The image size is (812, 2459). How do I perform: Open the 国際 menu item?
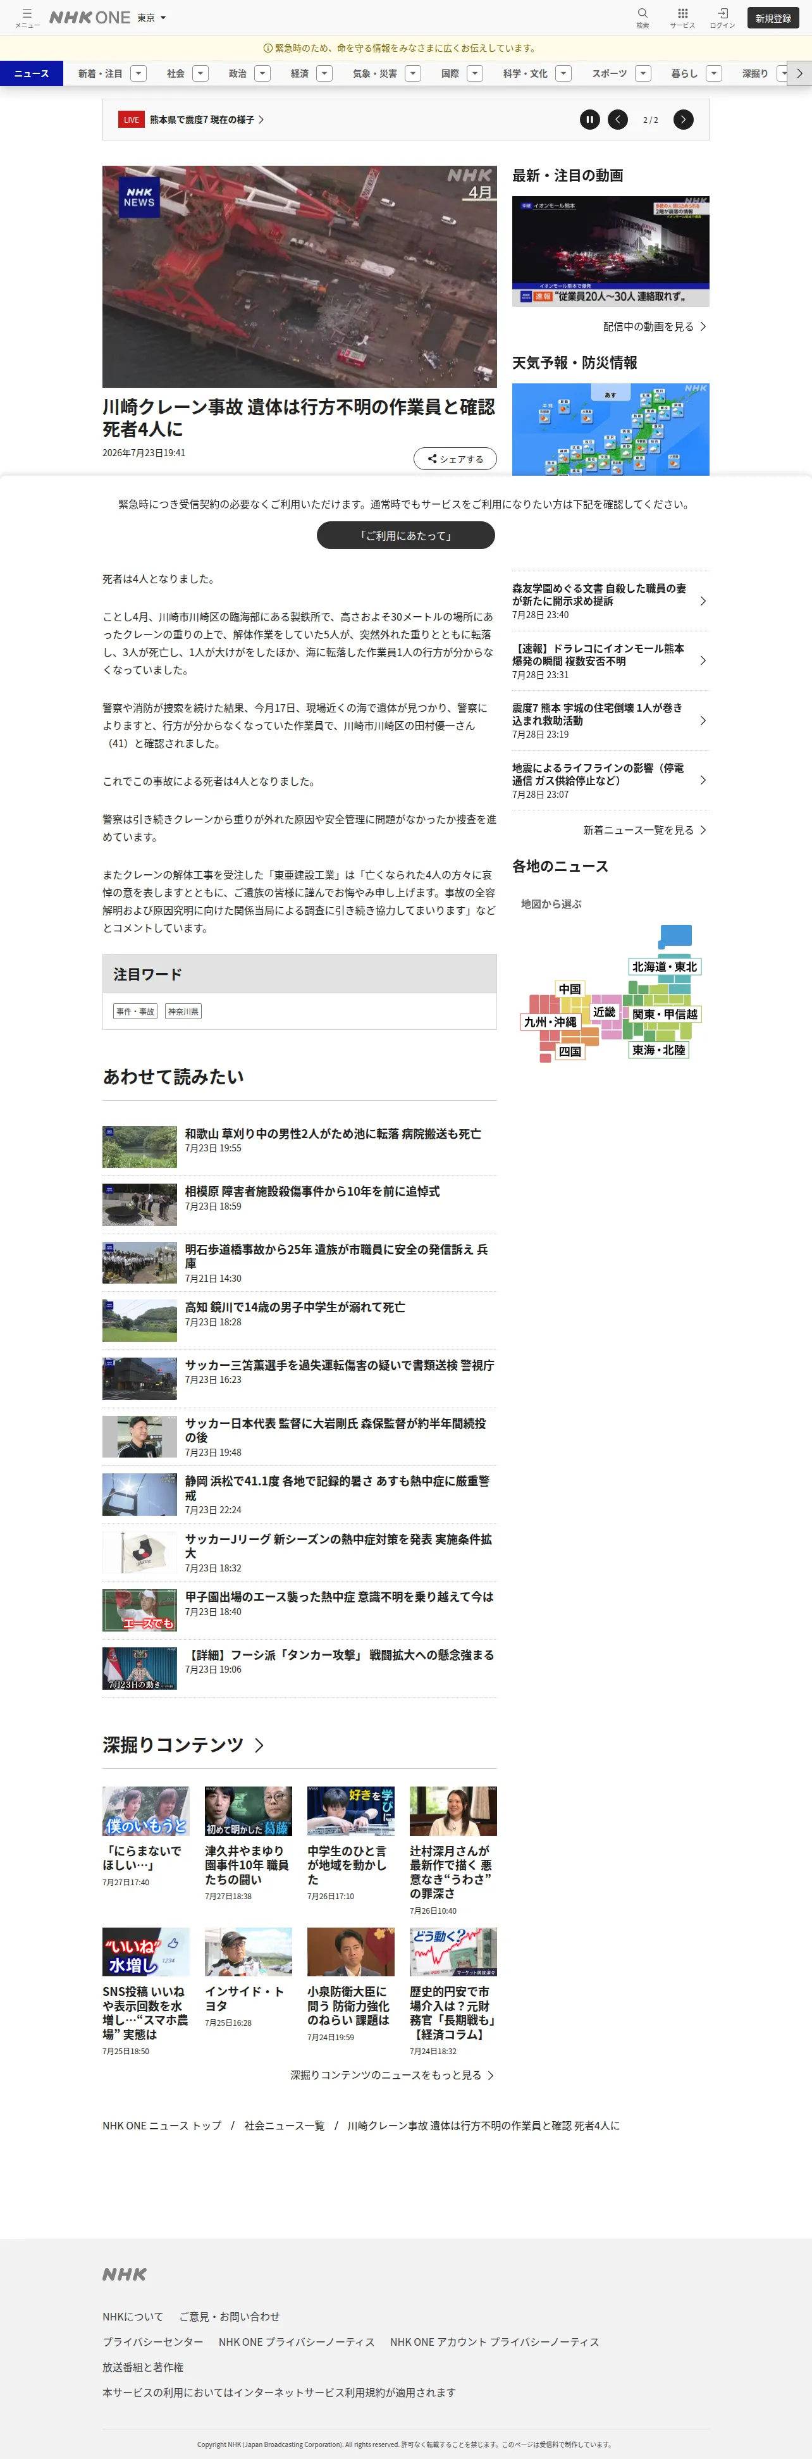point(450,73)
